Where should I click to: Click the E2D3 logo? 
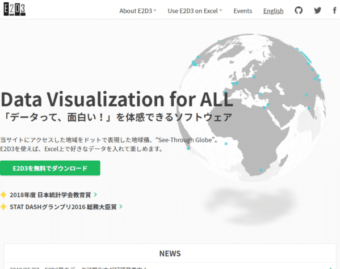point(15,10)
